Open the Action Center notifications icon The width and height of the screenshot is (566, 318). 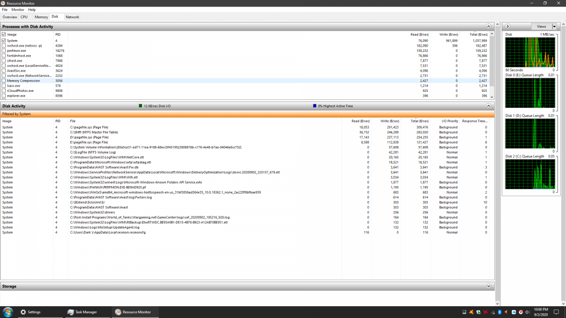[x=556, y=312]
